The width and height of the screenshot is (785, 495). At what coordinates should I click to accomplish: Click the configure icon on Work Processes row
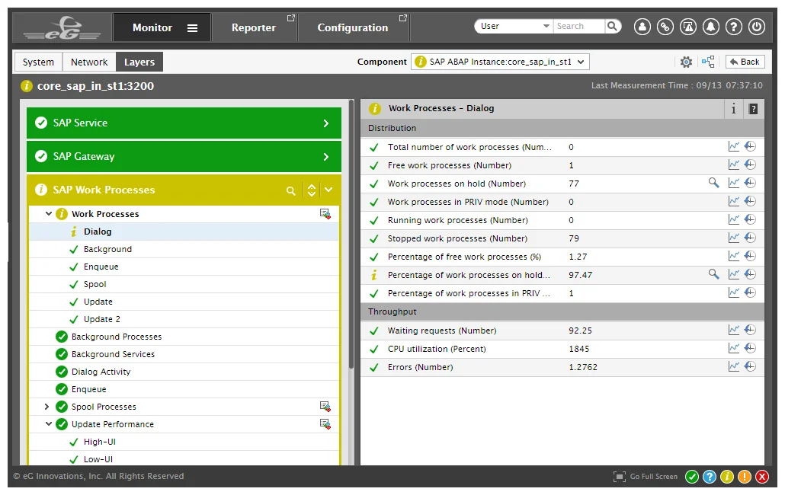325,214
